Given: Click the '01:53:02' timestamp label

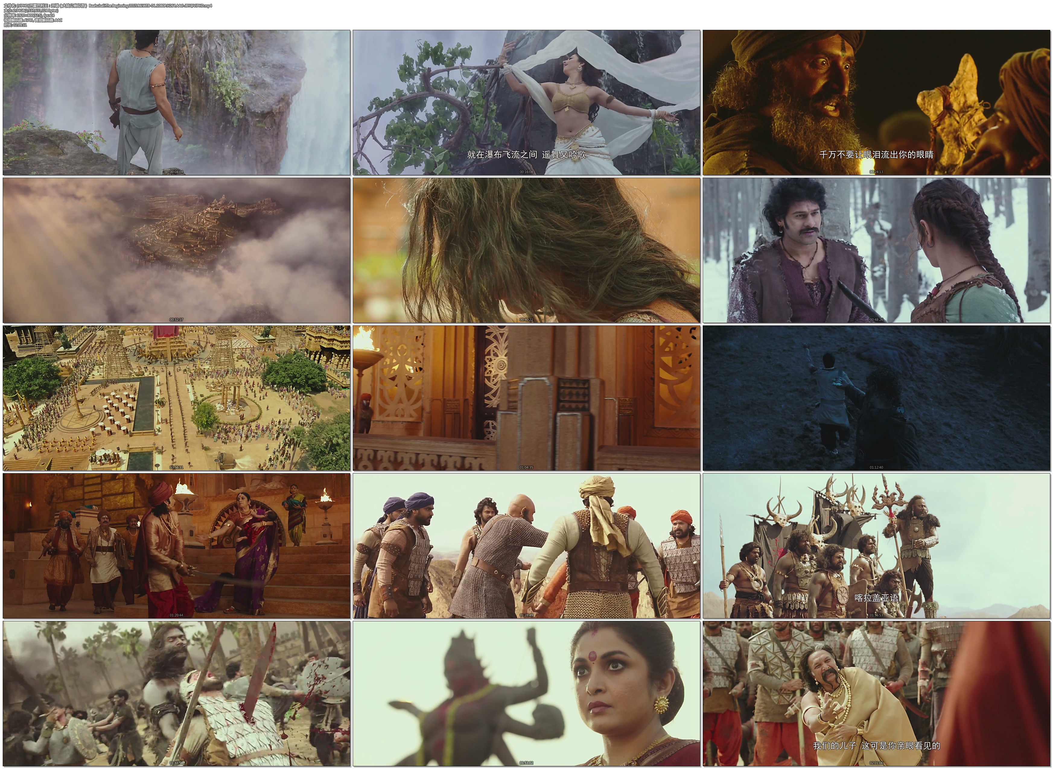Looking at the screenshot, I should (x=526, y=763).
